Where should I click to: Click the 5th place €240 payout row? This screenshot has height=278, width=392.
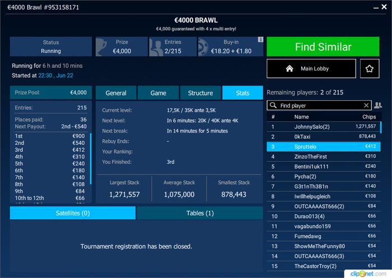[x=50, y=163]
